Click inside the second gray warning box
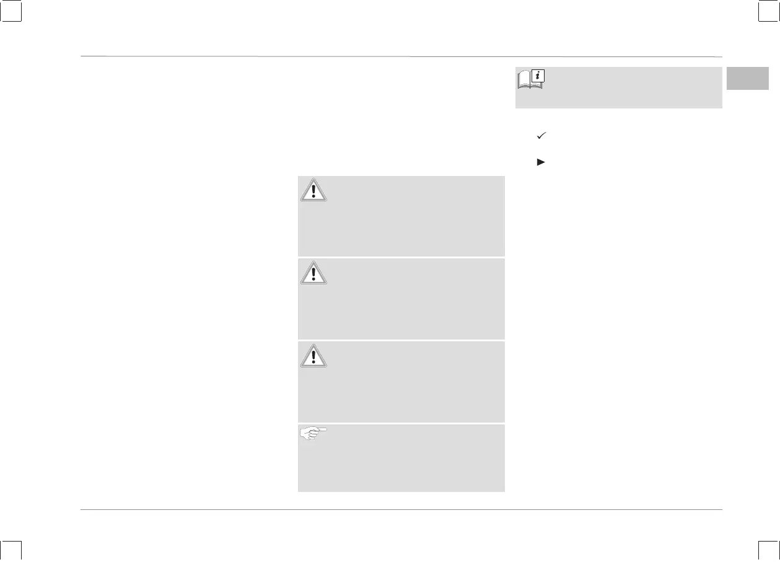This screenshot has width=780, height=562. (x=401, y=299)
